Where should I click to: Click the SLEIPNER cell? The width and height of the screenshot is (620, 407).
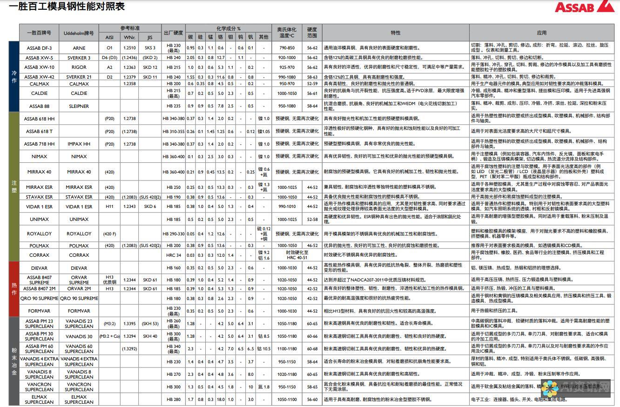pos(79,106)
